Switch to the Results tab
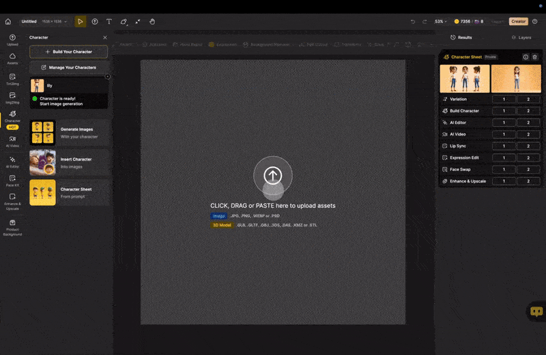Viewport: 546px width, 355px height. click(x=461, y=37)
